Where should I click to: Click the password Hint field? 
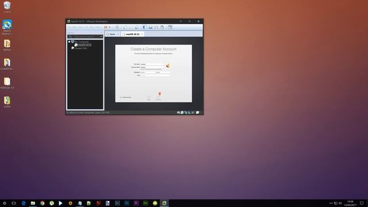(155, 75)
